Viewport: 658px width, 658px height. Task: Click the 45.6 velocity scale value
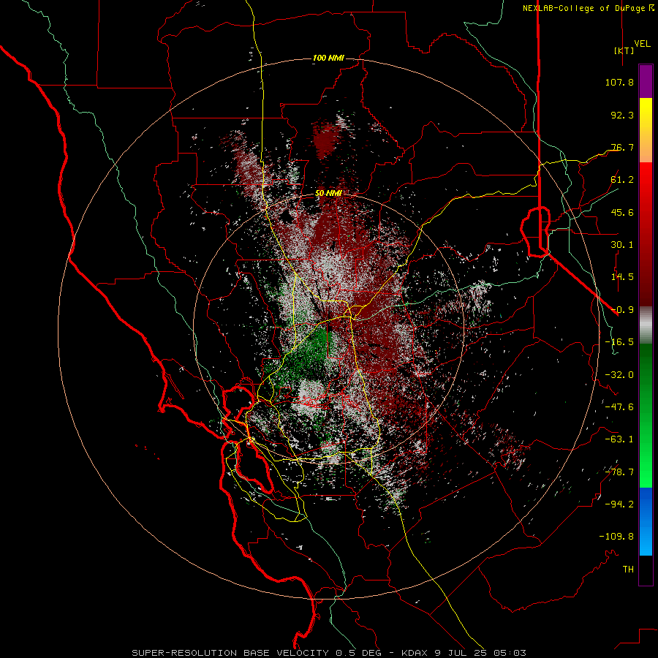(622, 212)
